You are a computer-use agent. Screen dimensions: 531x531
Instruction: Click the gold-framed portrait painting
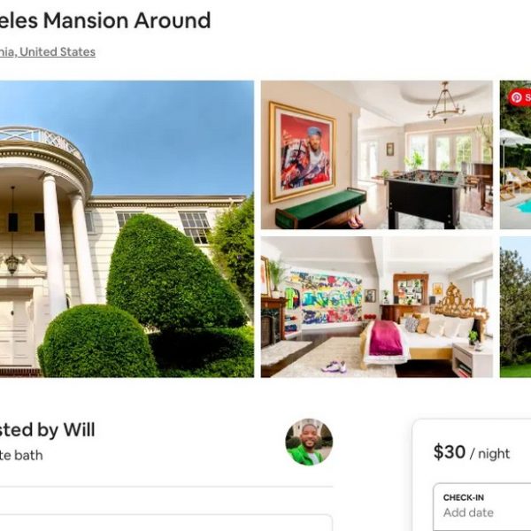point(303,152)
